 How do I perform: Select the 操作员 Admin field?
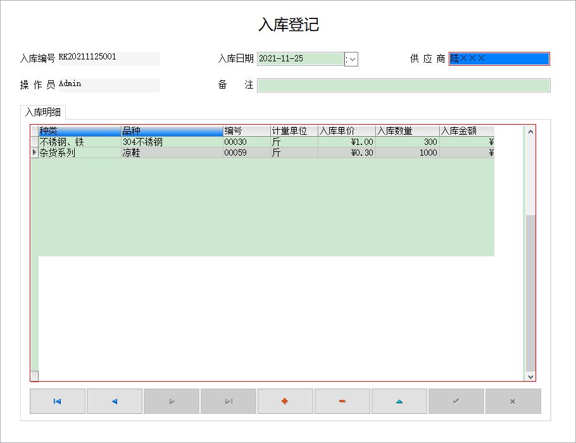(109, 85)
